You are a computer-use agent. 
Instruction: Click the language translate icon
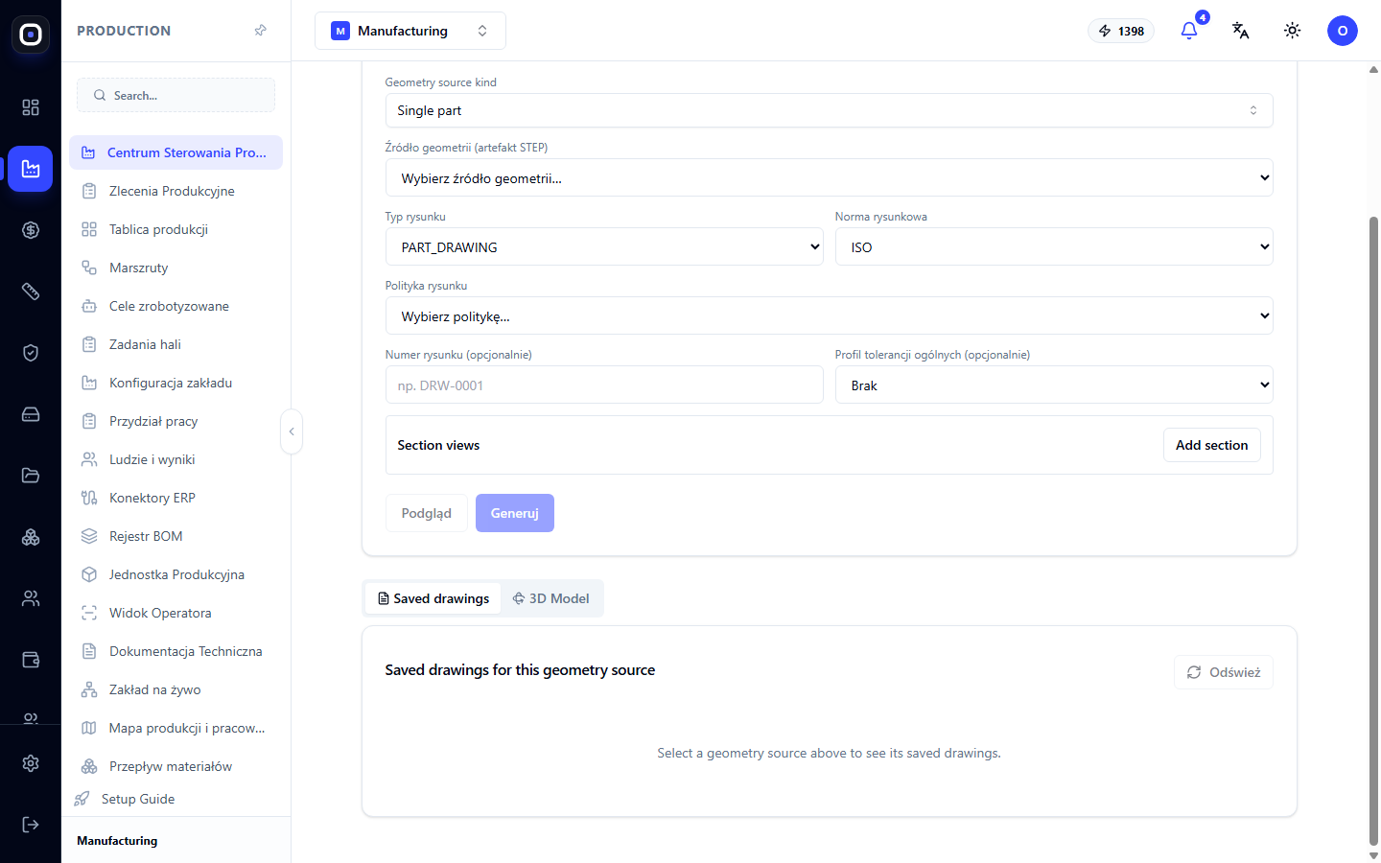click(1241, 31)
